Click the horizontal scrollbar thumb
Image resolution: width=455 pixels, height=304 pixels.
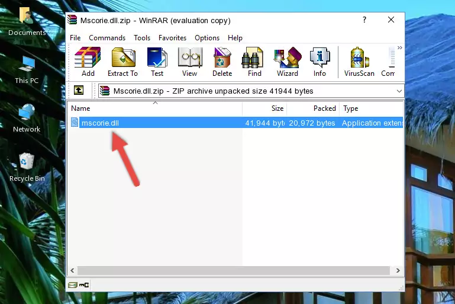(234, 270)
